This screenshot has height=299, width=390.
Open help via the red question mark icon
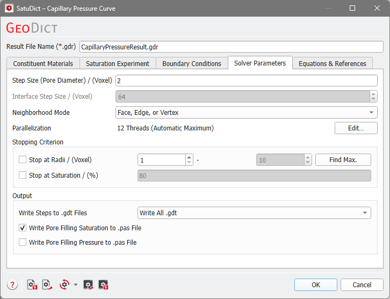(12, 285)
